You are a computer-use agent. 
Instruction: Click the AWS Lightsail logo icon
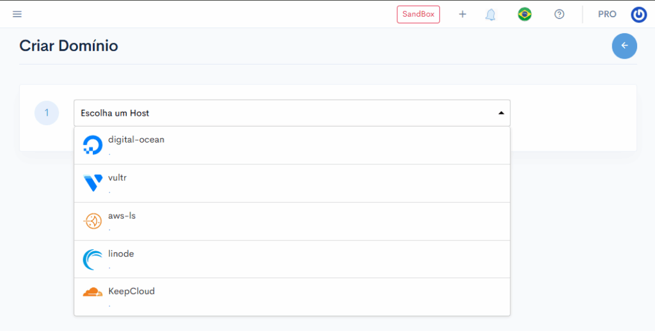pyautogui.click(x=93, y=221)
